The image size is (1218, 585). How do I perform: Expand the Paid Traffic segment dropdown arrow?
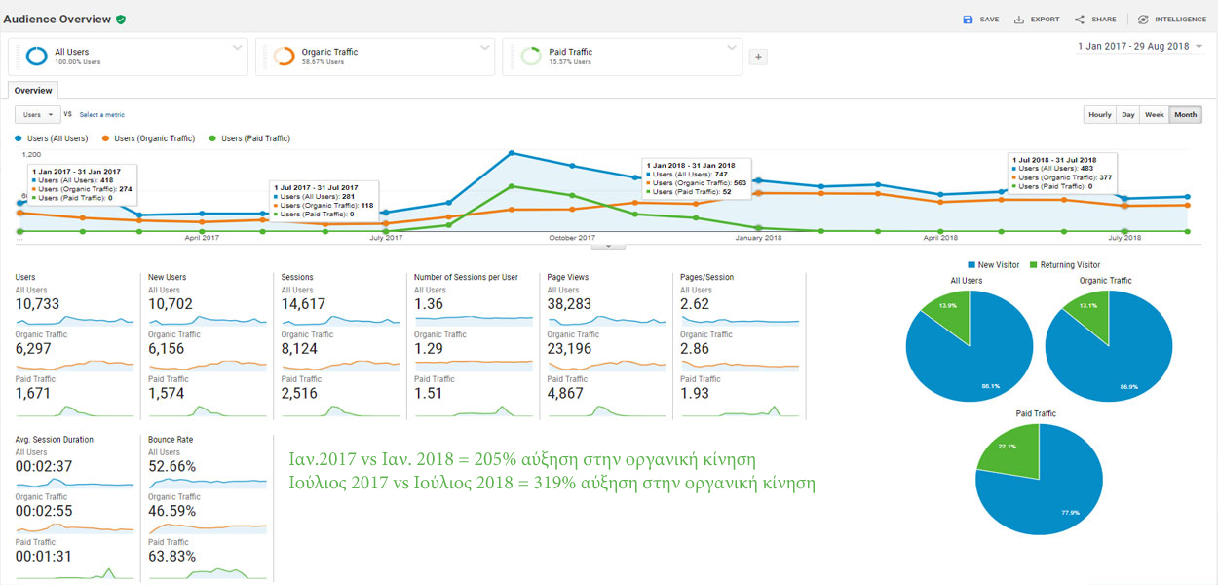732,47
